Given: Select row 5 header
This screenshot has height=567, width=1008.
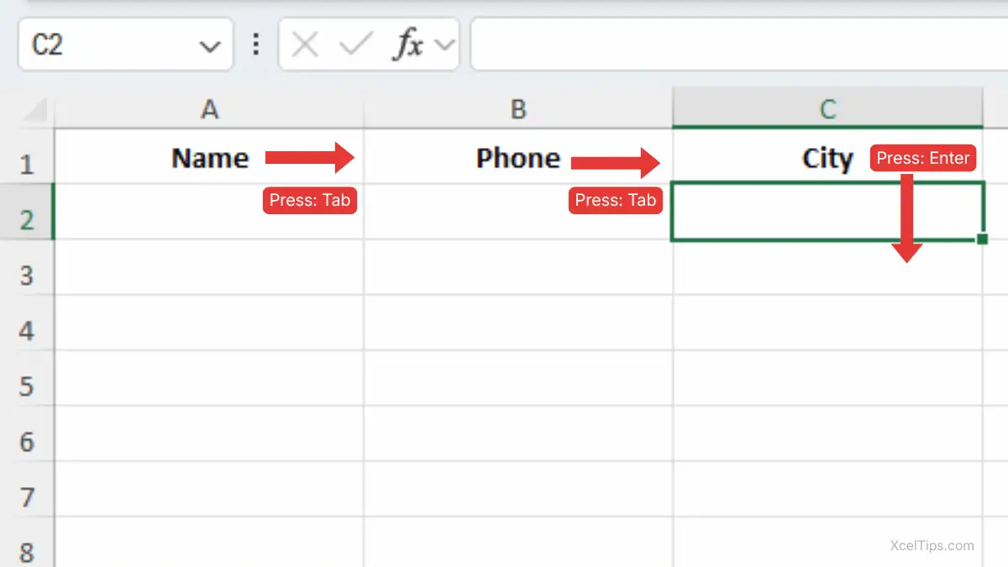Looking at the screenshot, I should coord(27,386).
